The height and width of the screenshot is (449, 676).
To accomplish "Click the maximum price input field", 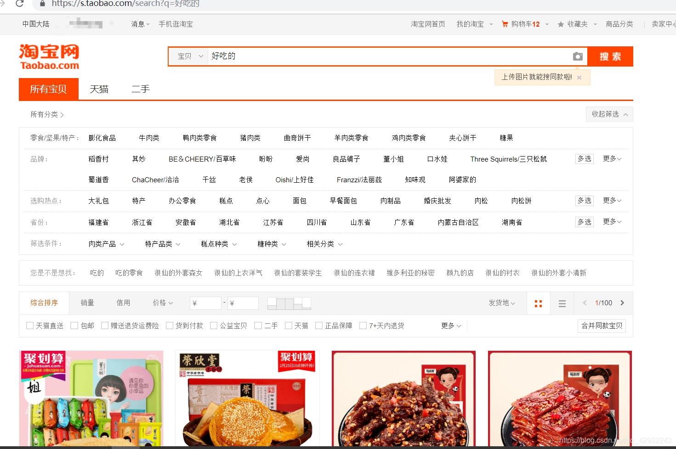I will pyautogui.click(x=243, y=303).
